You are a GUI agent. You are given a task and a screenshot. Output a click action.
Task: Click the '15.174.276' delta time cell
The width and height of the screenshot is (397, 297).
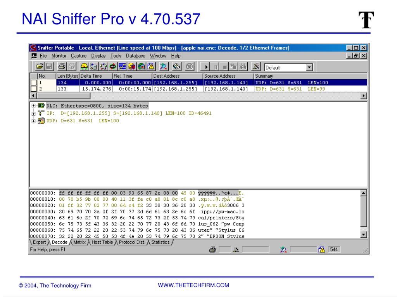tap(97, 89)
